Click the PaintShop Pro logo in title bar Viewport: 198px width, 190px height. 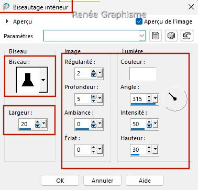pos(6,7)
